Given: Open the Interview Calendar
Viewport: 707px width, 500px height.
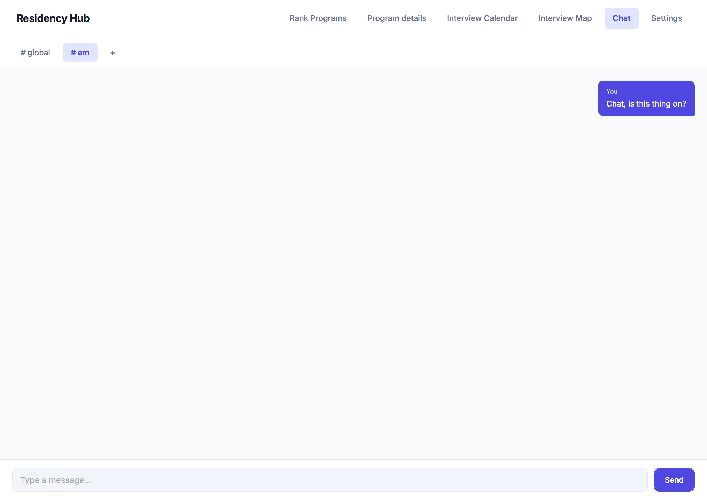Looking at the screenshot, I should (x=482, y=18).
